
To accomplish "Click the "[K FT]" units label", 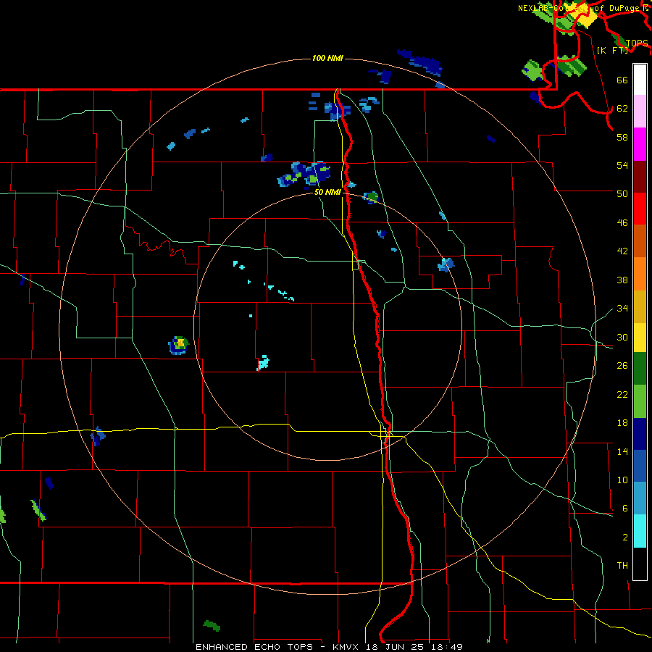I will coord(612,50).
